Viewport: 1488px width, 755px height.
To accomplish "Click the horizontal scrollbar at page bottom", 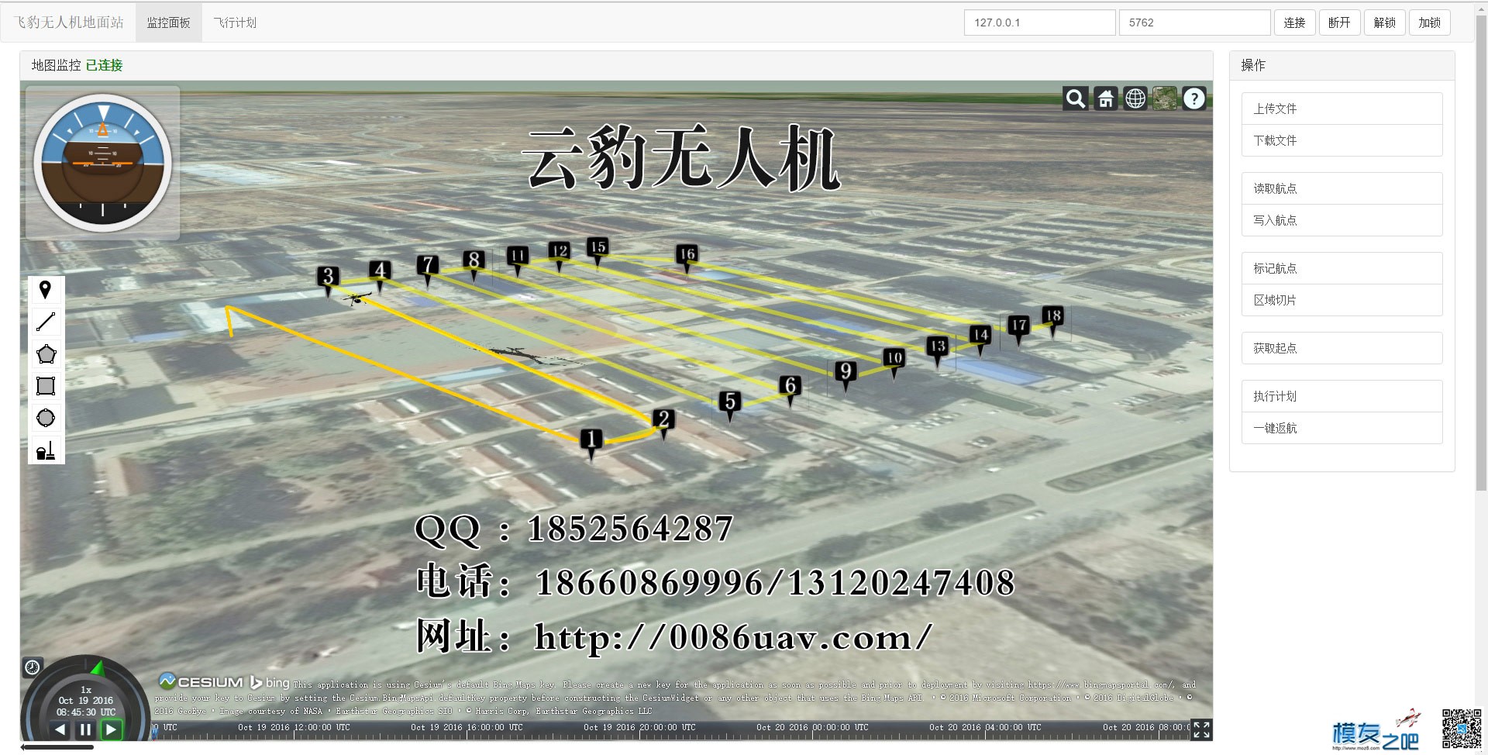I will tap(57, 747).
